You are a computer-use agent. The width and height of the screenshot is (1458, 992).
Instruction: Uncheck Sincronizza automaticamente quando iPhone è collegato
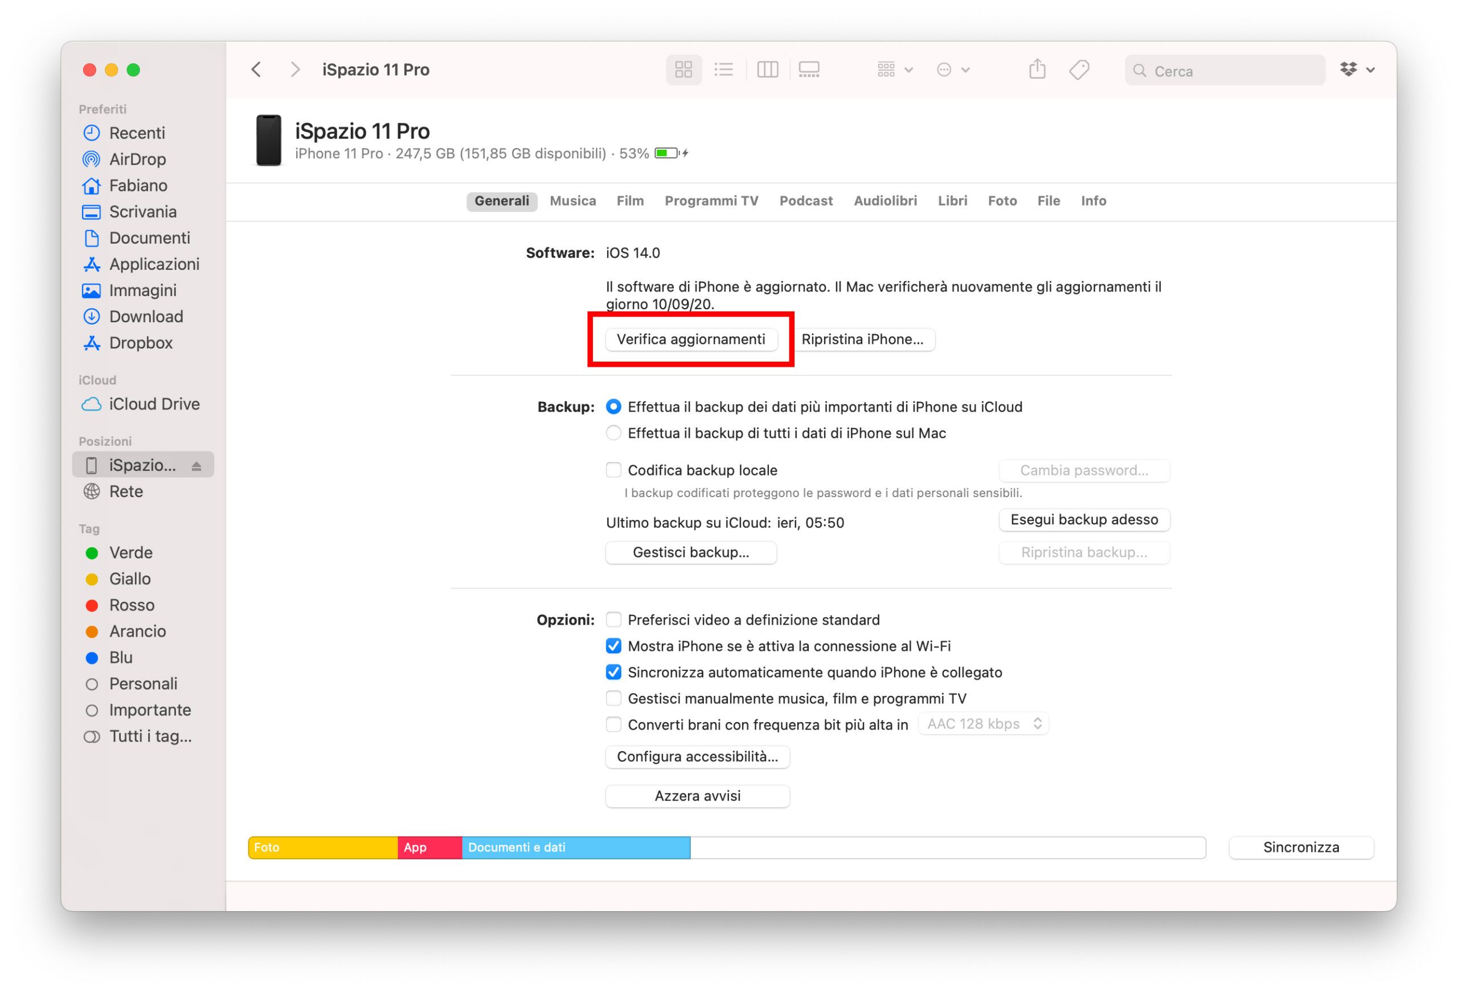click(613, 672)
